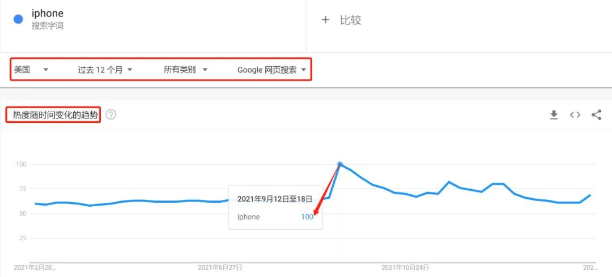This screenshot has width=612, height=277.
Task: Click the 2021年10月24日 axis label
Action: pyautogui.click(x=405, y=267)
